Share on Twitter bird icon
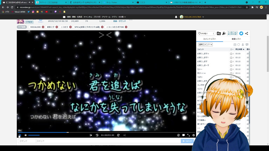The height and width of the screenshot is (151, 269). 241,33
